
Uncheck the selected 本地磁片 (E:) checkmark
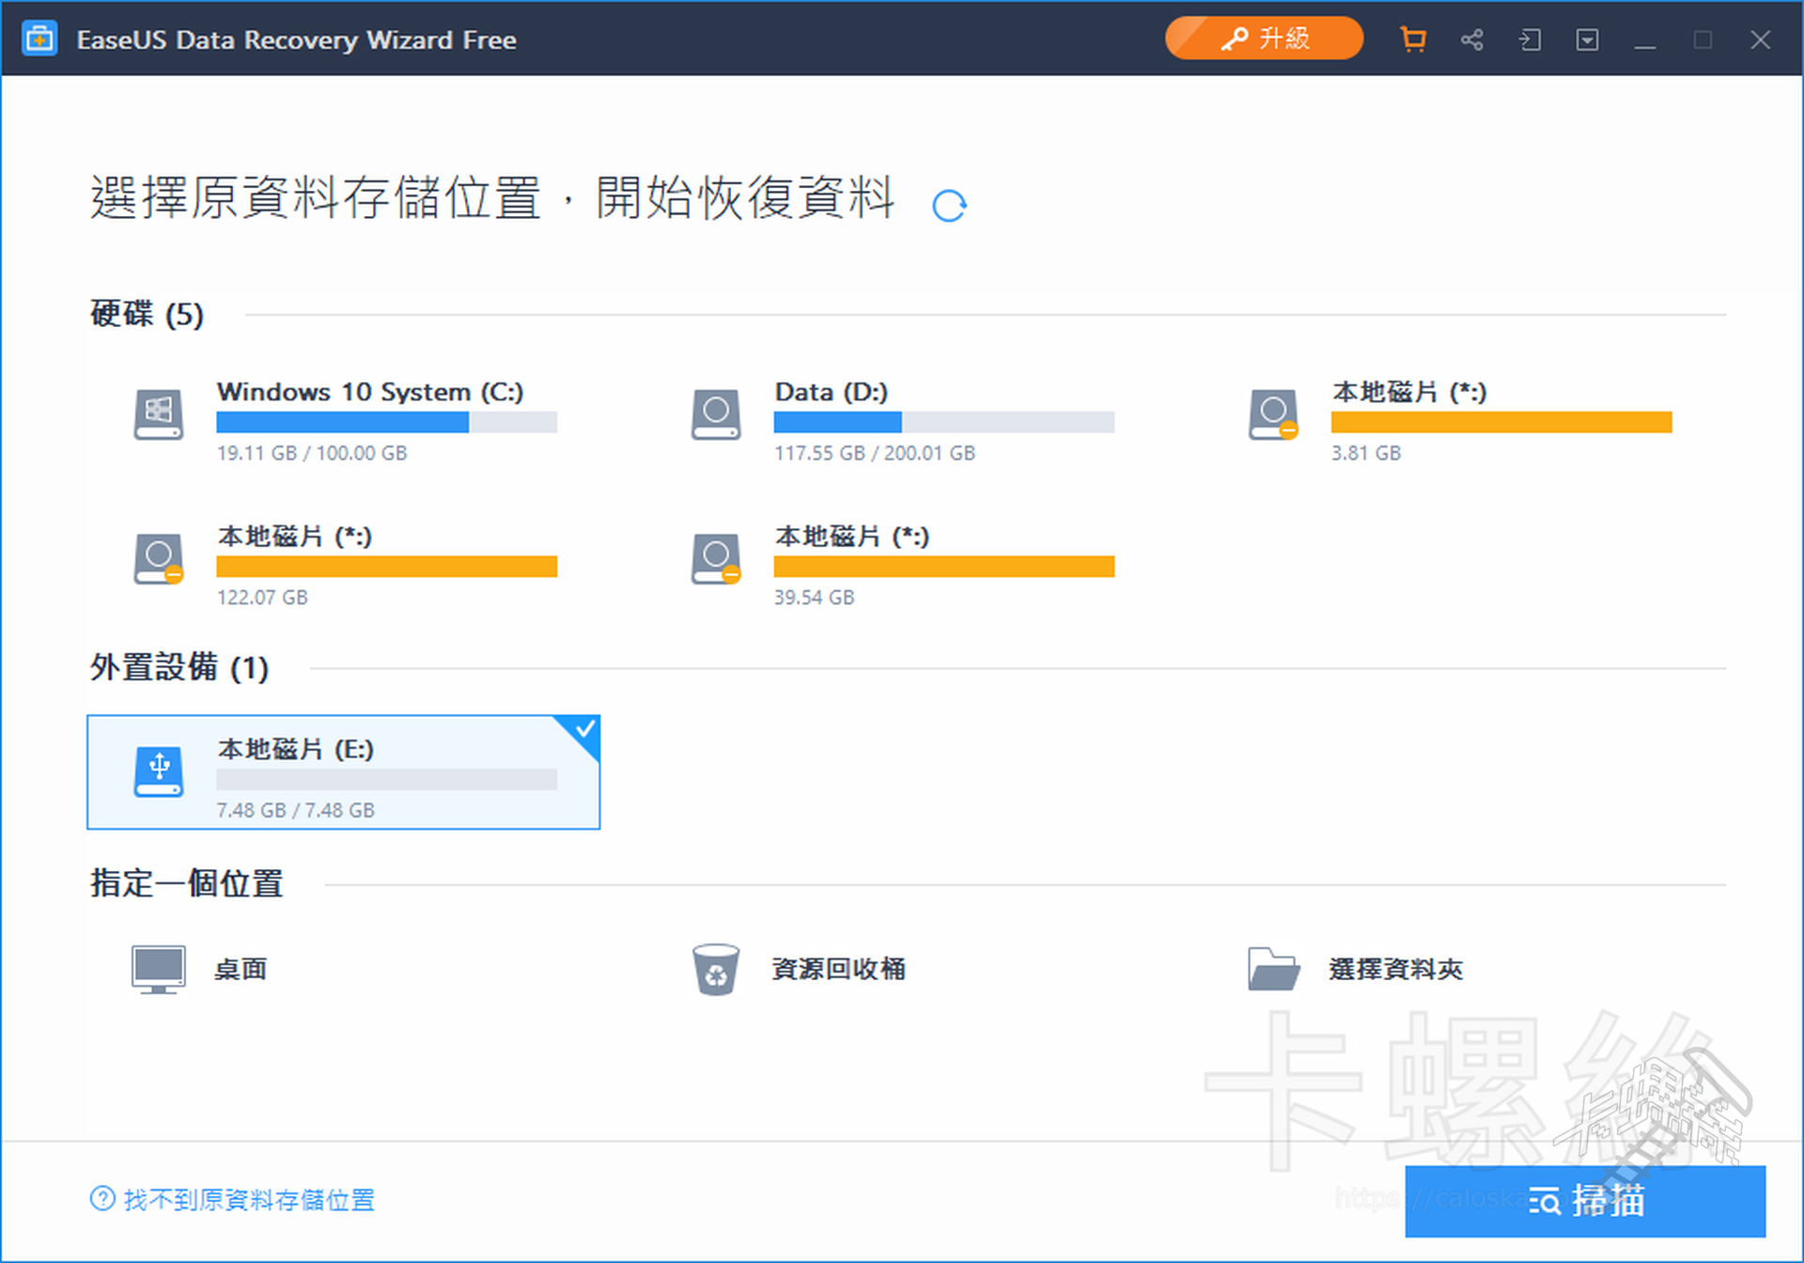pos(584,729)
